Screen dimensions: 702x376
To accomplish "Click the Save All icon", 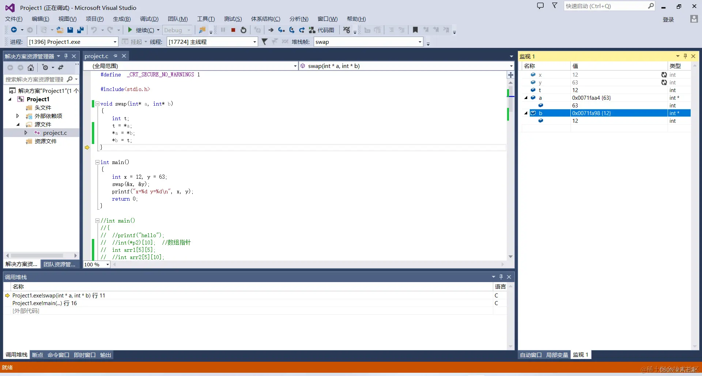I will point(80,30).
